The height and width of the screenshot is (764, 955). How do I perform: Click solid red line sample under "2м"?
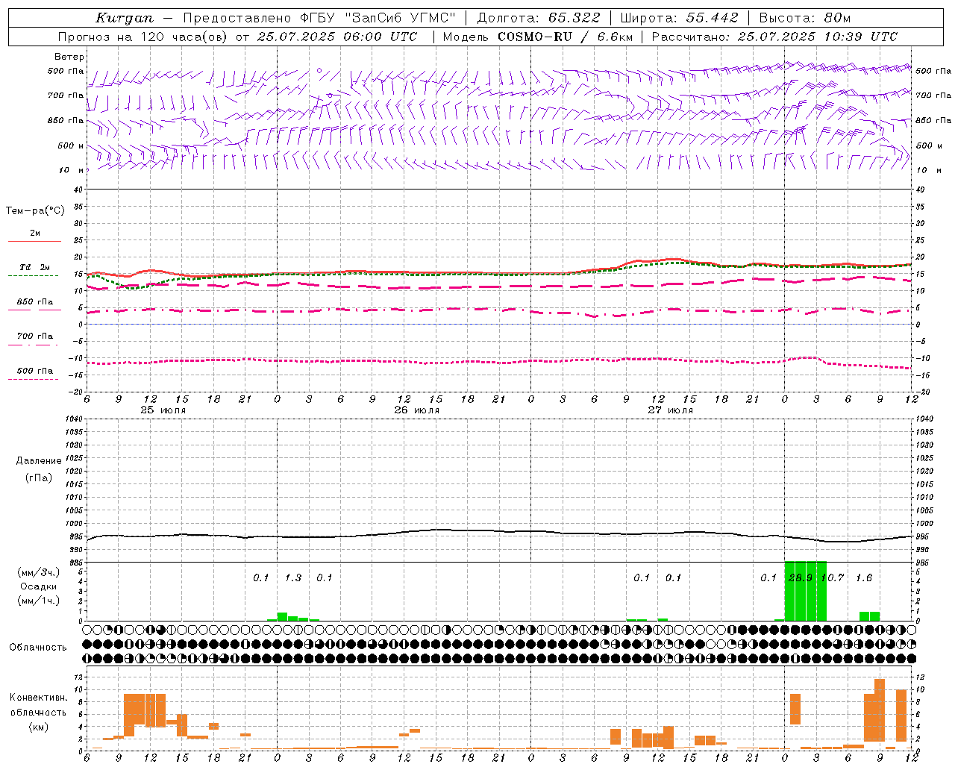click(x=34, y=242)
